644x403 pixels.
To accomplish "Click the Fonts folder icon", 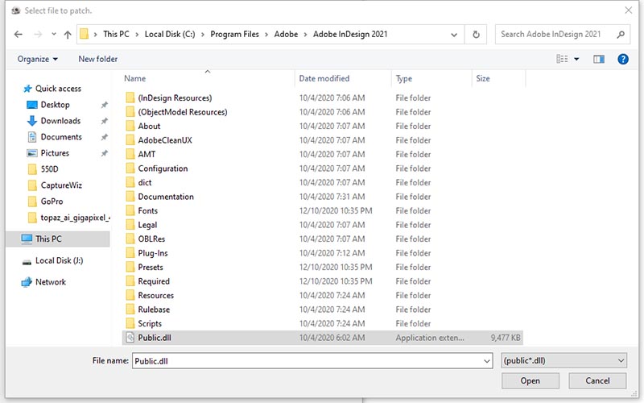I will [x=130, y=210].
